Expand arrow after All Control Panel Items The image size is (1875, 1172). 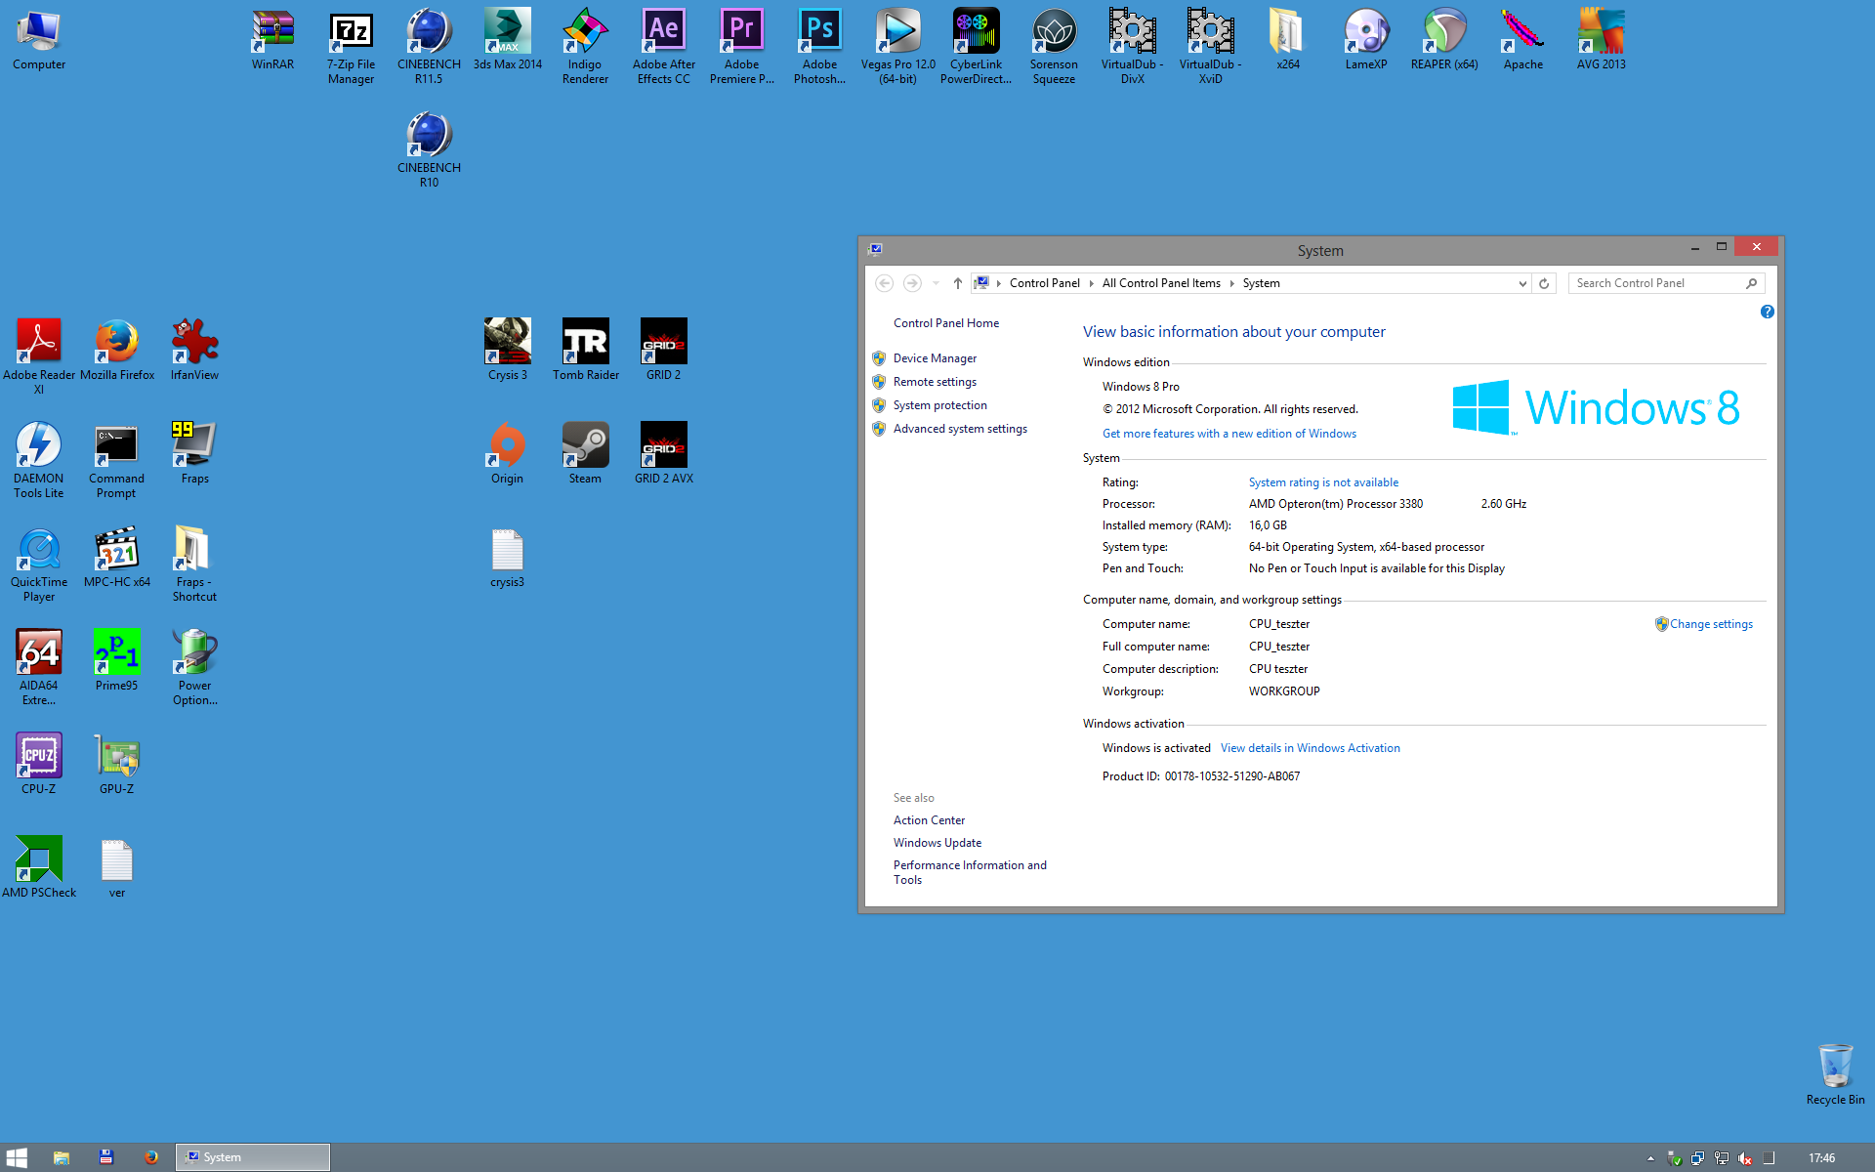(1231, 283)
